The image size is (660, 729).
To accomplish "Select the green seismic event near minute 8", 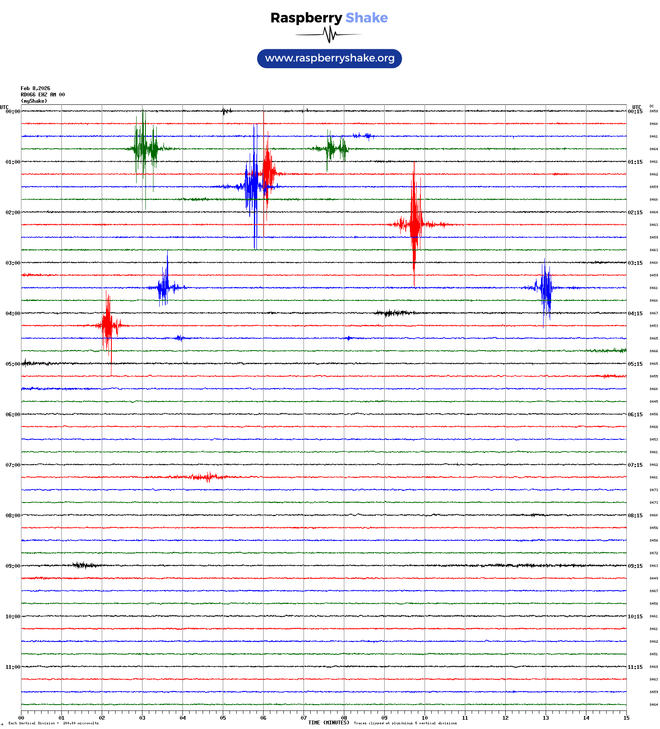I will [332, 148].
